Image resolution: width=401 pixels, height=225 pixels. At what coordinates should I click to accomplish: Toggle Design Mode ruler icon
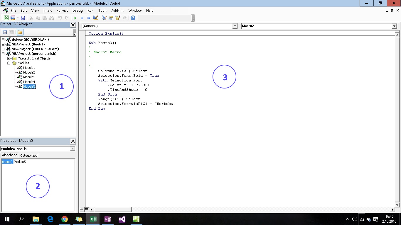click(95, 18)
